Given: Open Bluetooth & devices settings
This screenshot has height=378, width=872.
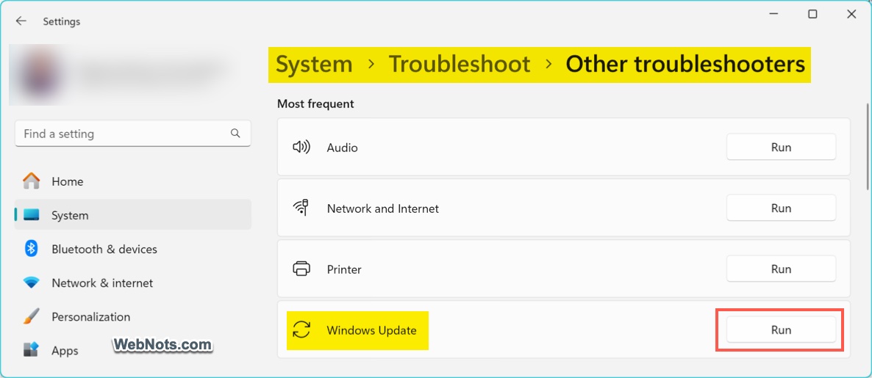Looking at the screenshot, I should [x=133, y=249].
